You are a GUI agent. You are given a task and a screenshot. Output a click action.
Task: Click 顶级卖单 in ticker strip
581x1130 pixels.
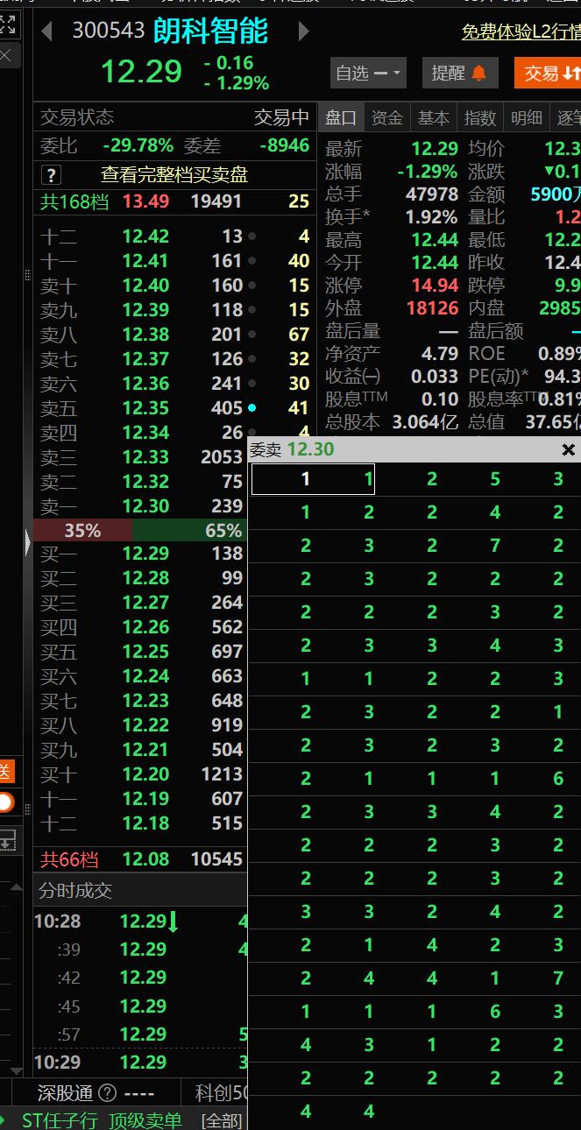click(x=145, y=1120)
